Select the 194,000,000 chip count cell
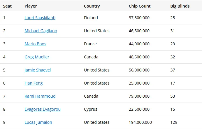202x129 pixels. pyautogui.click(x=140, y=122)
